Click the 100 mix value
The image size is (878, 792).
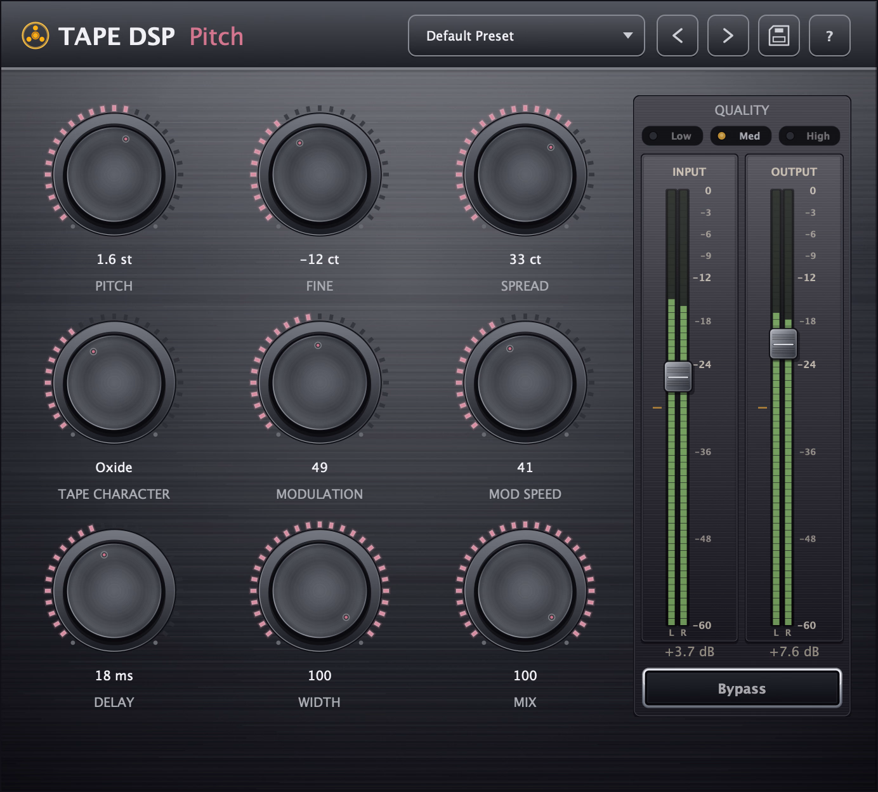[525, 676]
